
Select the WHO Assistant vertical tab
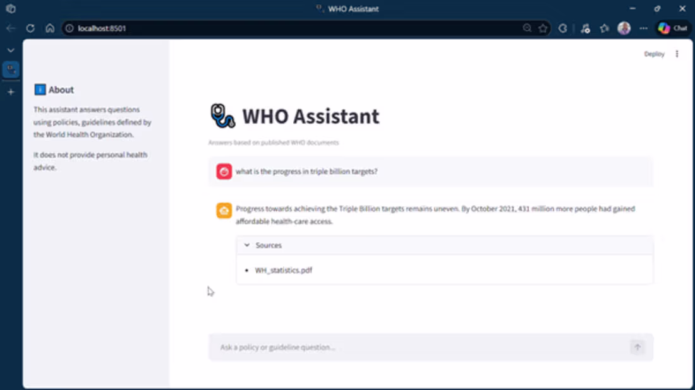pyautogui.click(x=11, y=69)
